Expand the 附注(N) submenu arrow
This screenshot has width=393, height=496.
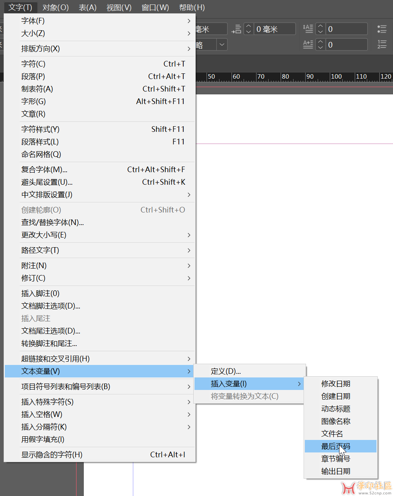point(189,266)
